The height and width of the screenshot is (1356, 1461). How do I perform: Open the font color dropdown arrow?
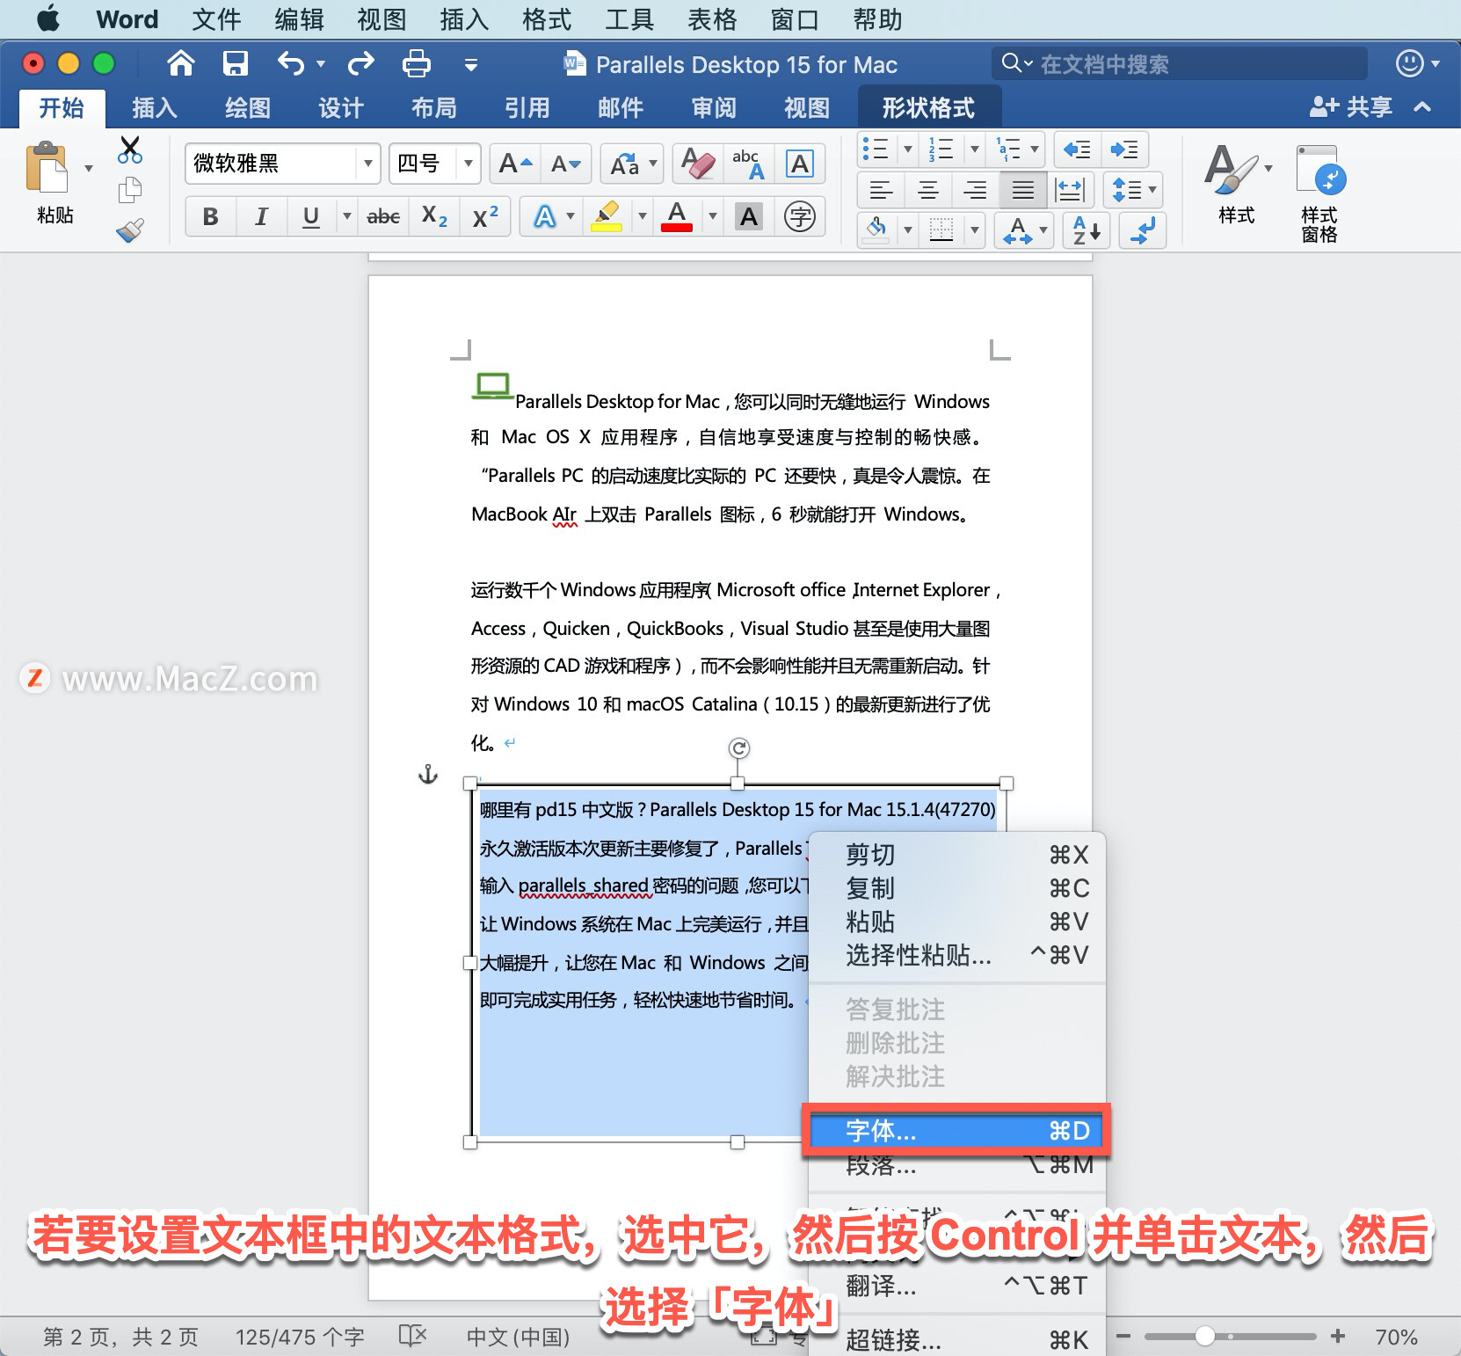(x=713, y=216)
